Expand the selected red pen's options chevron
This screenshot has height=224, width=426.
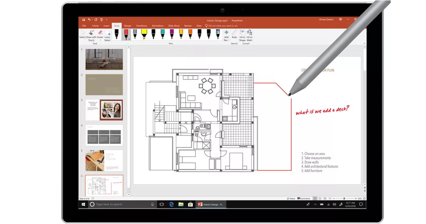pos(129,39)
